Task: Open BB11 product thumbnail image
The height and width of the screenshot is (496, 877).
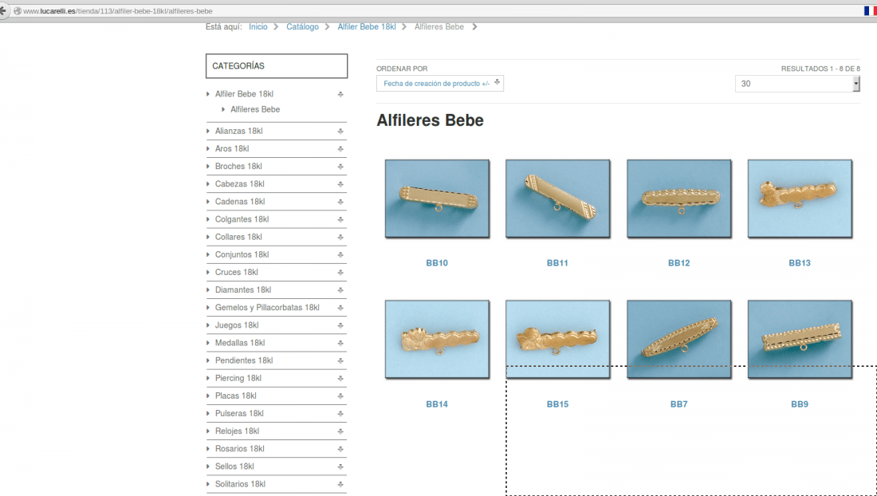Action: 558,199
